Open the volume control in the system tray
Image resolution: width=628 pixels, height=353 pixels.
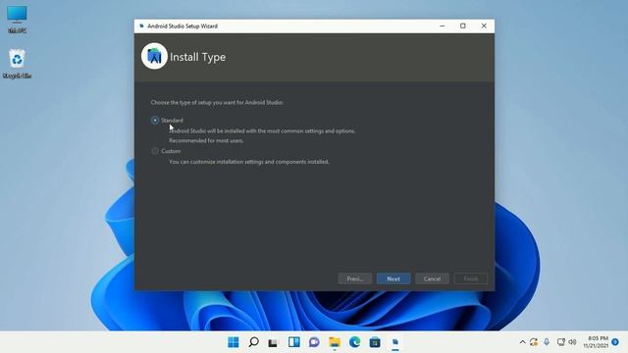(572, 342)
